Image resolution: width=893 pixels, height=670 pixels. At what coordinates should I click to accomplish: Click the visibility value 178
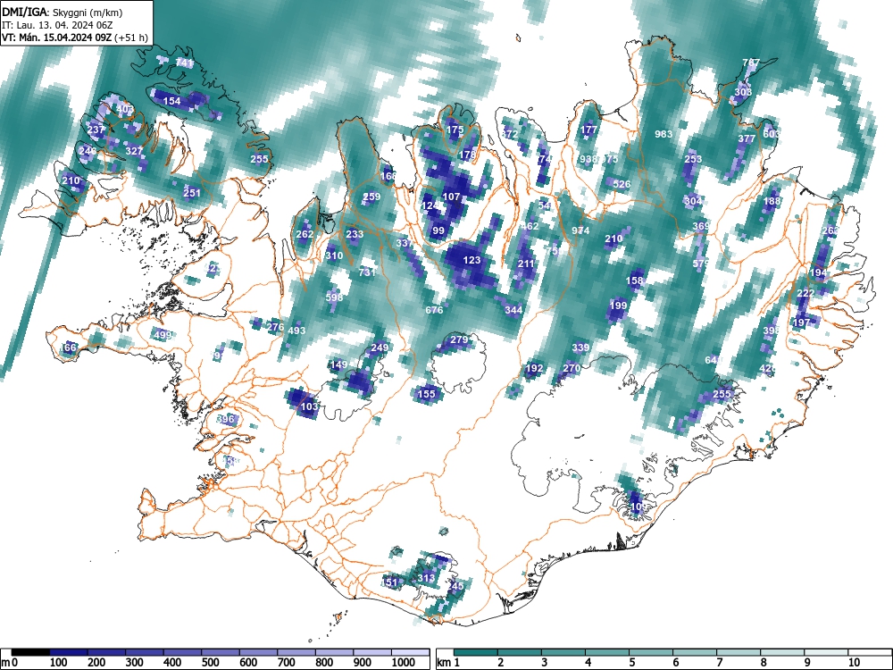coord(467,155)
